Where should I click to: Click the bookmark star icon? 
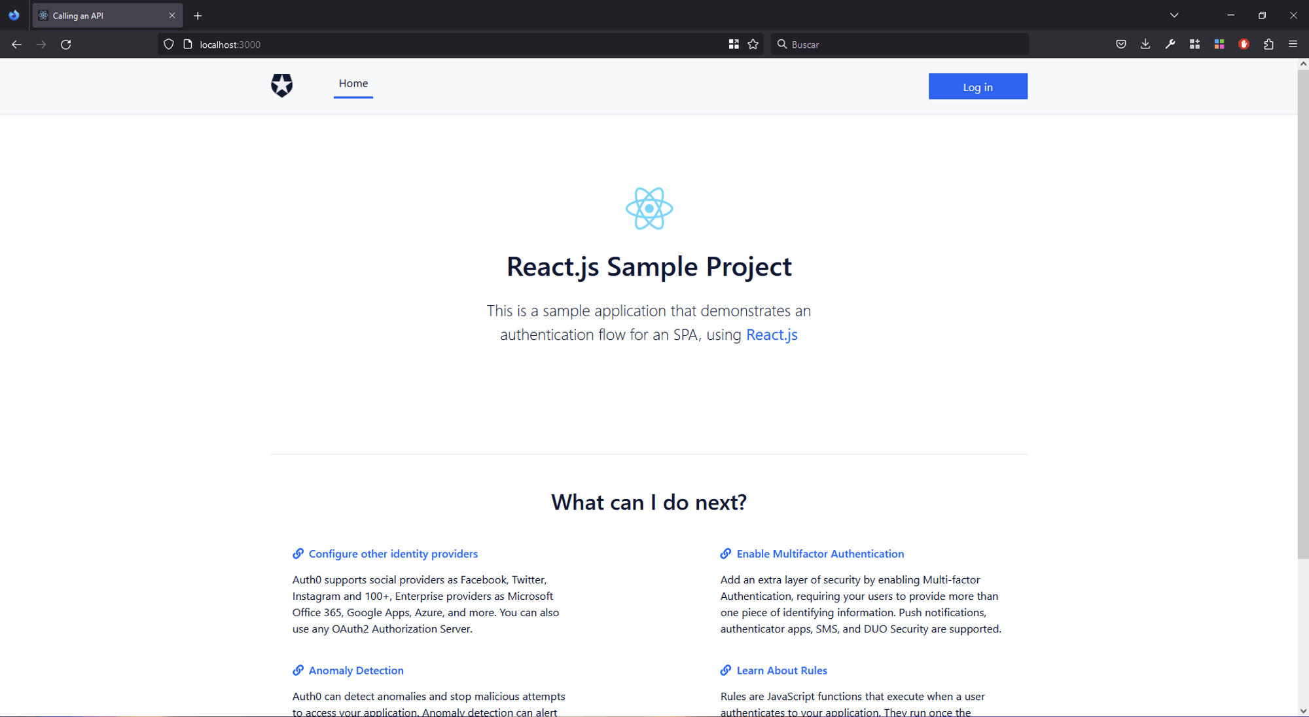coord(753,45)
